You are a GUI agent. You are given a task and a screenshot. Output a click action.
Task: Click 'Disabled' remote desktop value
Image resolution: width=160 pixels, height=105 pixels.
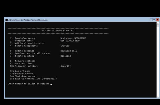[x=66, y=56]
